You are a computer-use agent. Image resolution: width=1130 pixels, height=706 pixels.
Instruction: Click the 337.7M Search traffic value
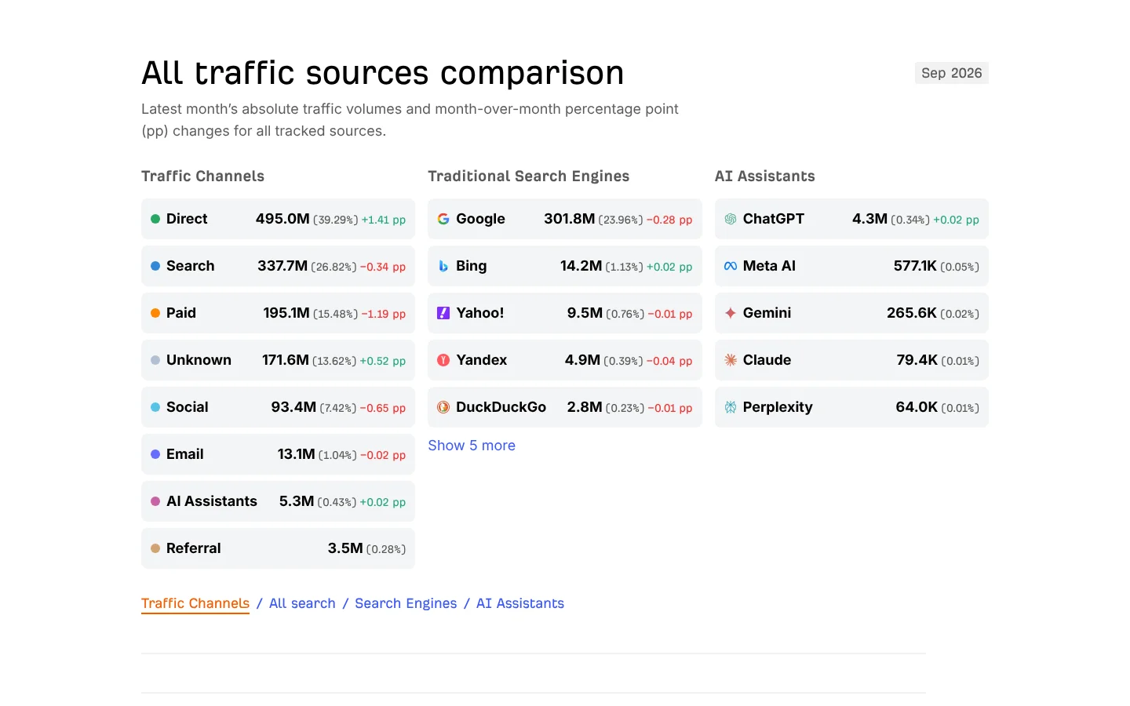click(x=282, y=266)
